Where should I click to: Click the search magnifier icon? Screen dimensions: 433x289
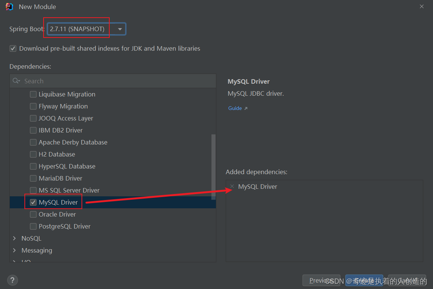pos(16,81)
